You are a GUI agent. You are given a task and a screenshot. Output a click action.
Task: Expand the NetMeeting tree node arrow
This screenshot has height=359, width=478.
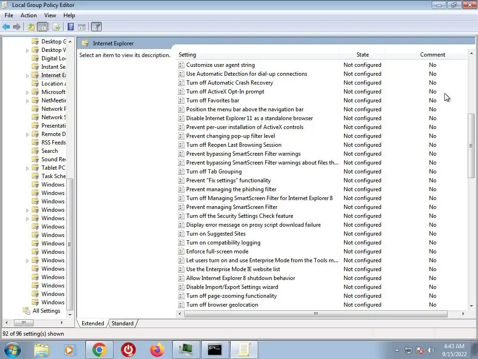(27, 101)
